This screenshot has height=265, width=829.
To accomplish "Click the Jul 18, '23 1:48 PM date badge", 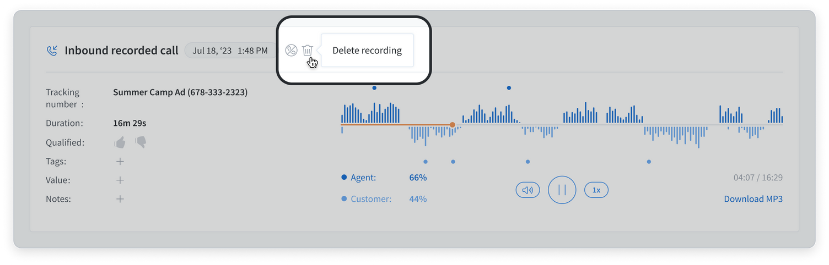I will (230, 51).
